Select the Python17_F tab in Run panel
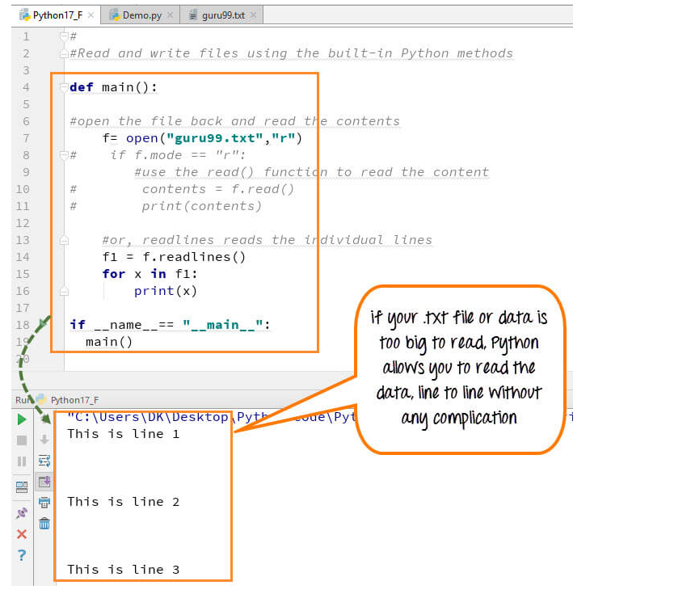Viewport: 691px width, 598px height. pos(74,399)
